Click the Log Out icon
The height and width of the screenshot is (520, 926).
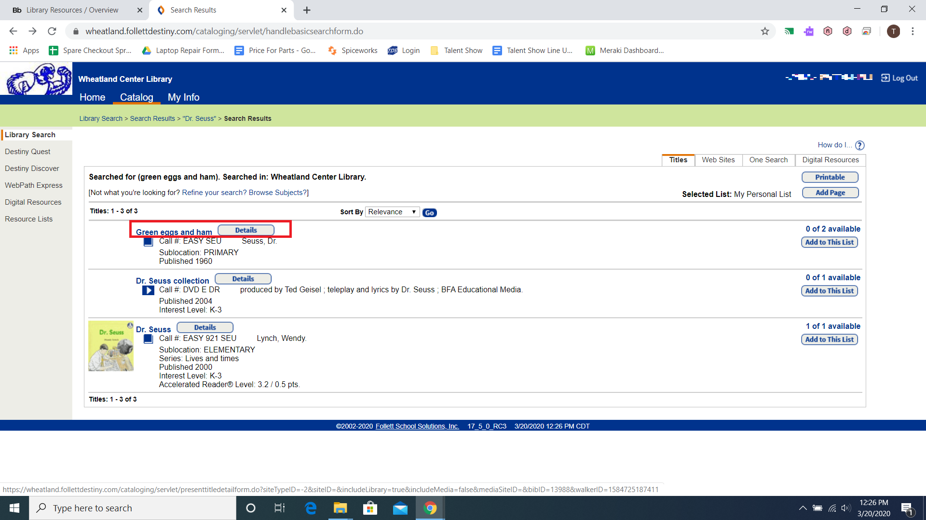(885, 78)
